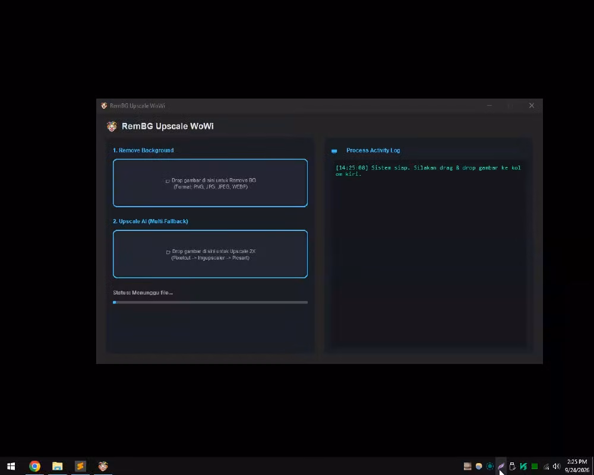Click the 'RemBG Upscale WoWi' main heading
Screen dimensions: 594x475
click(168, 126)
